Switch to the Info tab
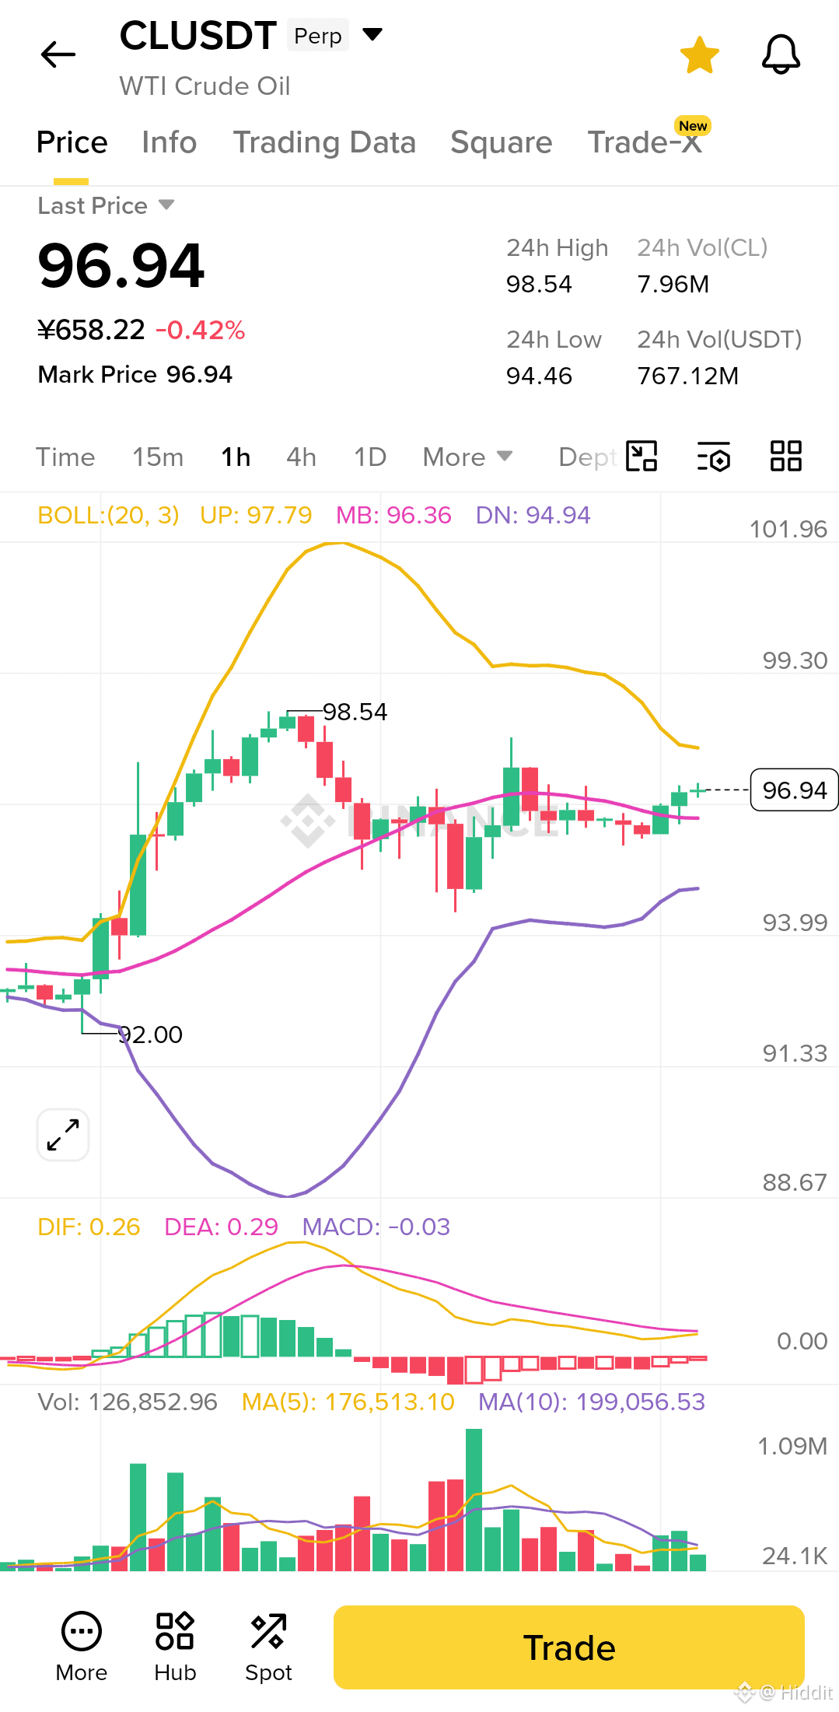Screen dimensions: 839x1712 (x=169, y=143)
